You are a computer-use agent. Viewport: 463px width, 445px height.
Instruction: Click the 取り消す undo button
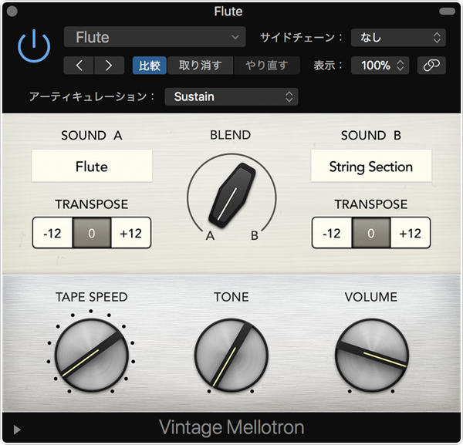click(x=200, y=66)
